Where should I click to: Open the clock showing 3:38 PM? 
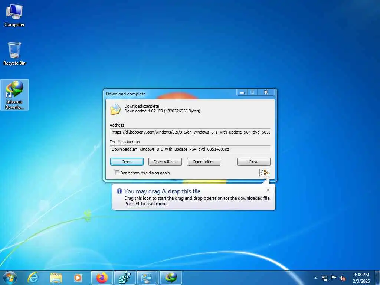tap(361, 278)
